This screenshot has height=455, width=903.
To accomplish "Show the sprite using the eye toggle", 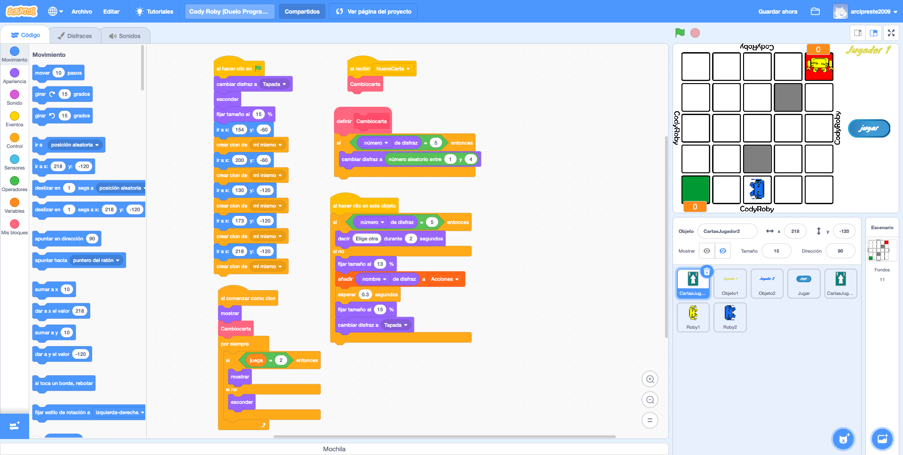I will tap(706, 251).
